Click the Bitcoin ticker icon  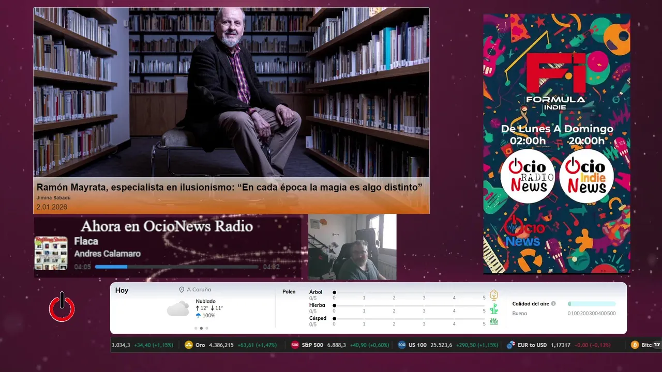635,345
